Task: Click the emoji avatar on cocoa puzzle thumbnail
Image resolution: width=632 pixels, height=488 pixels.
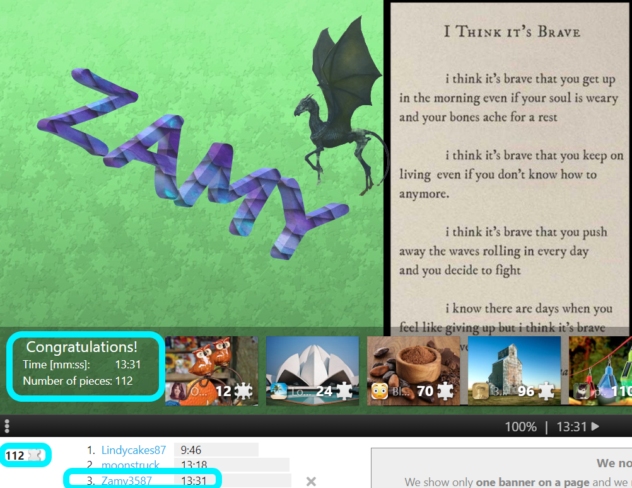Action: [x=379, y=391]
